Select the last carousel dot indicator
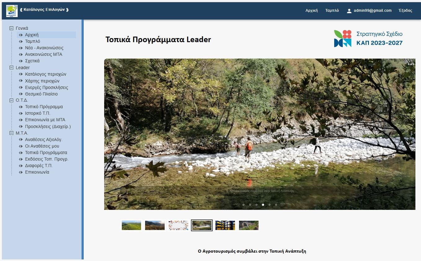The image size is (421, 261). (x=276, y=205)
